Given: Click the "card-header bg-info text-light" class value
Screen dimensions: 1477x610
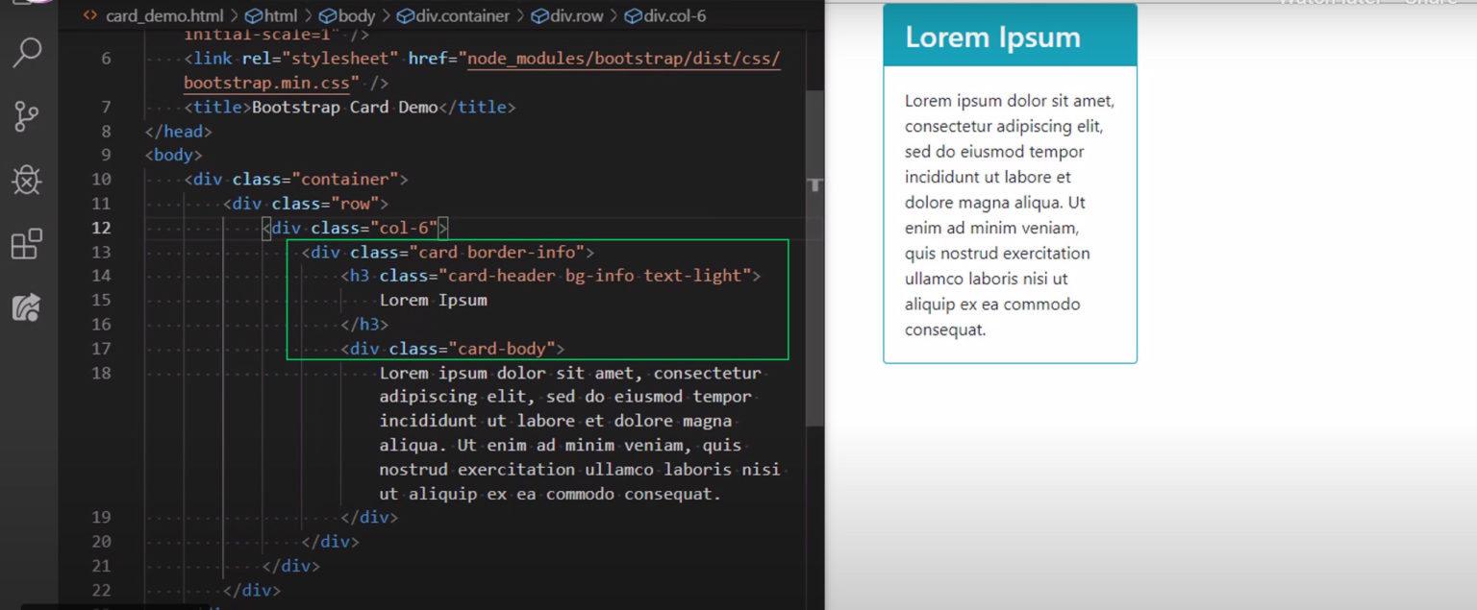Looking at the screenshot, I should point(594,276).
